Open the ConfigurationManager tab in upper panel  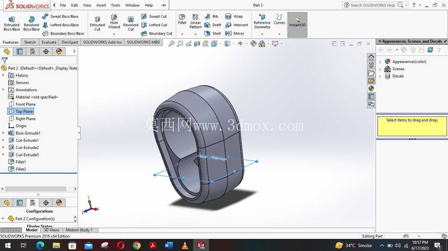click(33, 52)
